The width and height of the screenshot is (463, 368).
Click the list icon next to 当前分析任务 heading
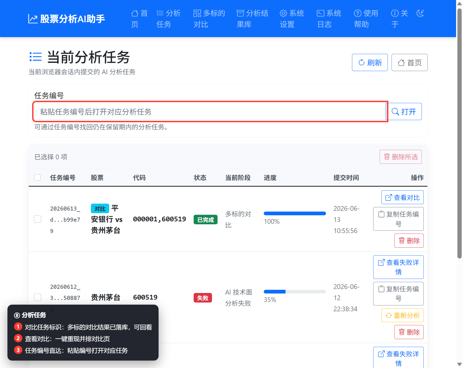pos(36,57)
